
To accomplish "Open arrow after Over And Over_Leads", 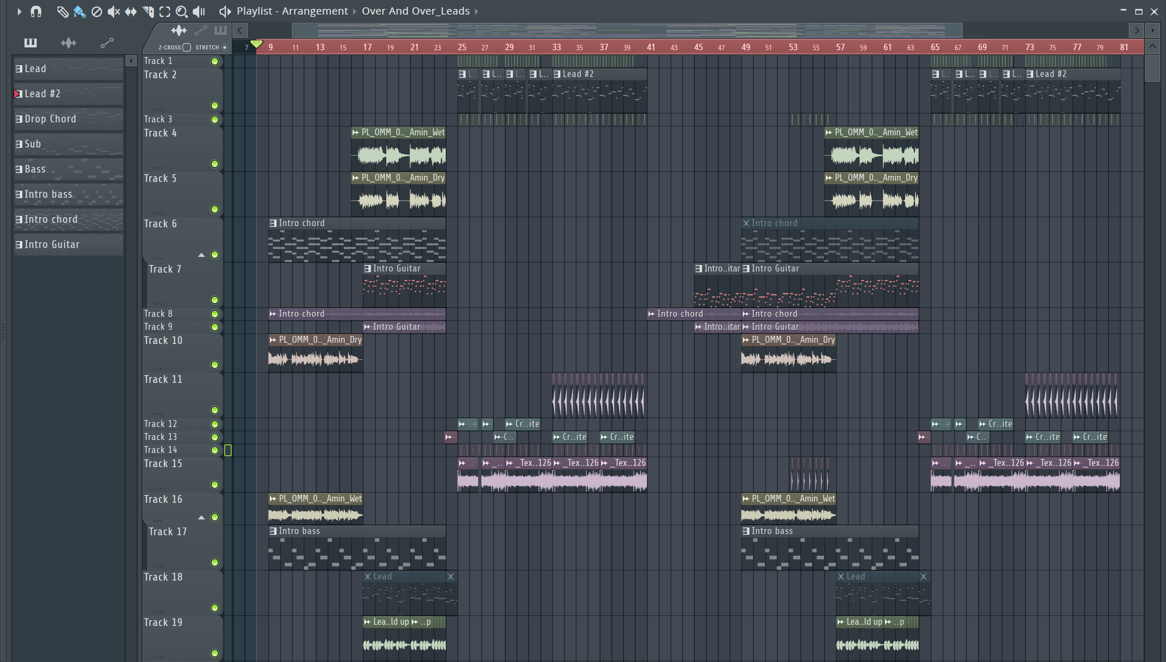I will [477, 11].
